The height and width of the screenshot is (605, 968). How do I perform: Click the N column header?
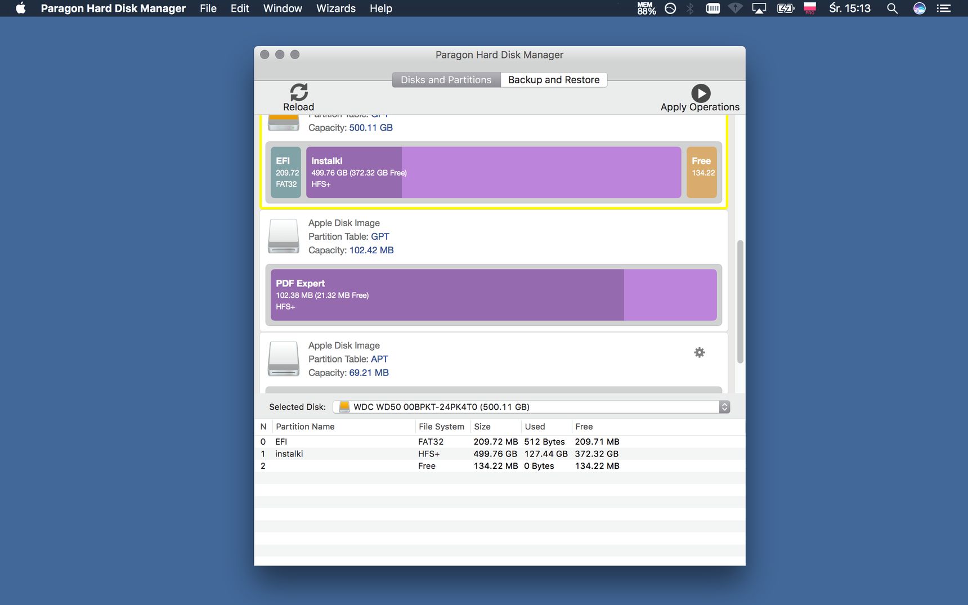point(263,427)
